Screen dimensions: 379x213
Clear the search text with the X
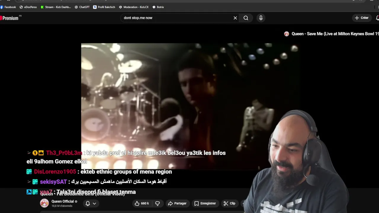(235, 18)
